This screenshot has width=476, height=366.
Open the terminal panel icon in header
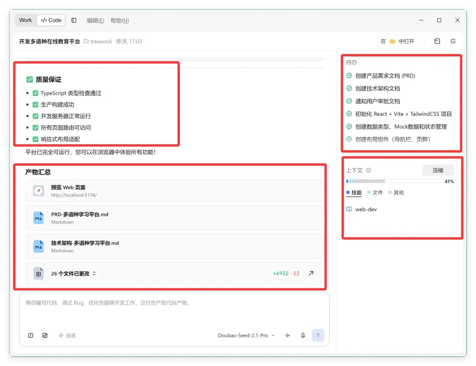tap(437, 41)
